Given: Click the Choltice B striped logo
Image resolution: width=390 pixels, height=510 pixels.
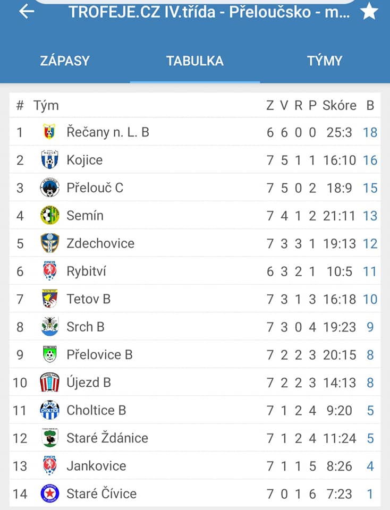Looking at the screenshot, I should tap(49, 410).
